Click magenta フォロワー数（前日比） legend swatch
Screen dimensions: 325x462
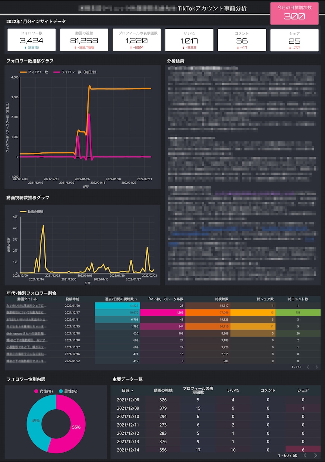(57, 72)
